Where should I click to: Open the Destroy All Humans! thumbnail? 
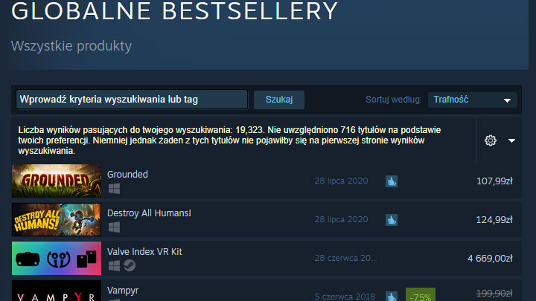tap(57, 219)
